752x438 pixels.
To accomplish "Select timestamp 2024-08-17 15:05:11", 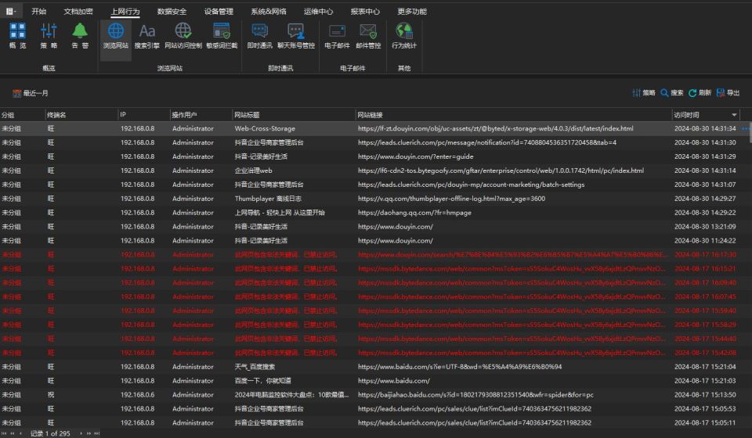I will pos(704,422).
